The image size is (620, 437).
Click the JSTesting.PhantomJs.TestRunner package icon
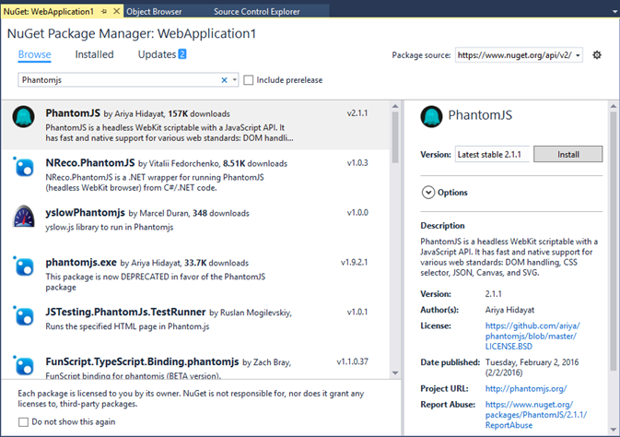click(x=24, y=316)
